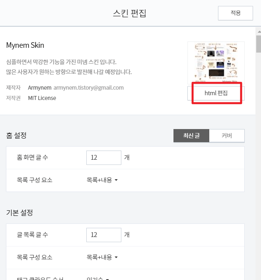Click the 홈 설정 section heading
261x280 pixels.
[16, 135]
